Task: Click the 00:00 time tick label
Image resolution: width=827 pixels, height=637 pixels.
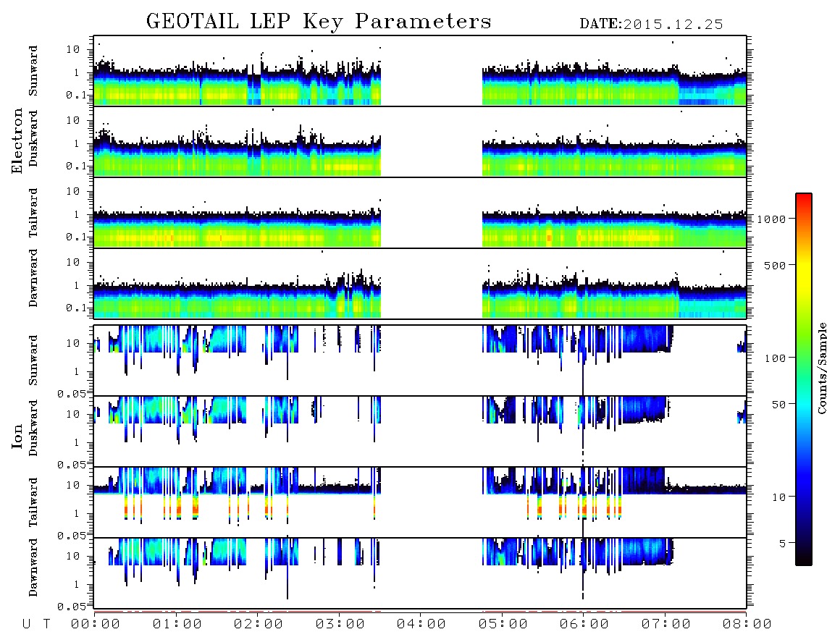Action: point(96,625)
